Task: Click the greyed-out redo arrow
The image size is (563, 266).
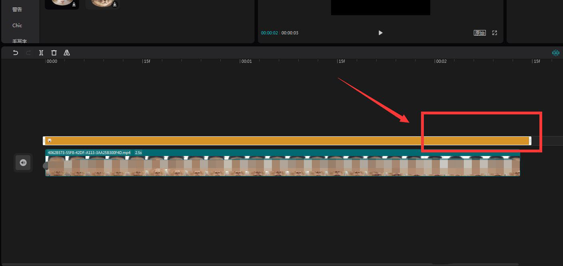Action: pos(28,52)
